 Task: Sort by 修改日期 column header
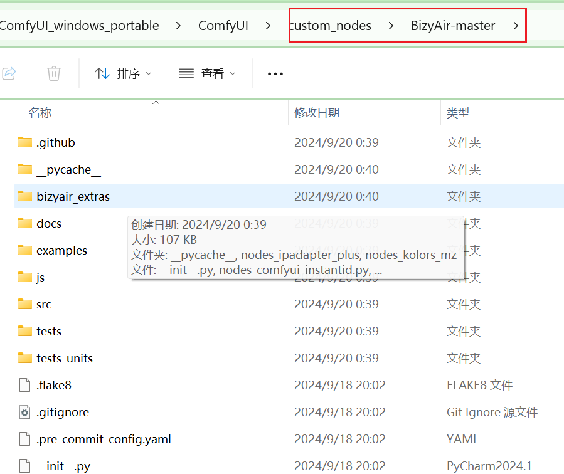point(317,113)
